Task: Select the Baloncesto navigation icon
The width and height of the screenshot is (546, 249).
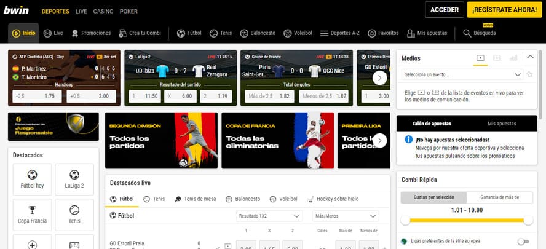Action: click(244, 33)
